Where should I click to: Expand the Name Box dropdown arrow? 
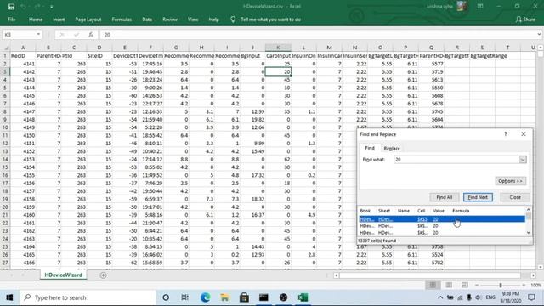38,35
